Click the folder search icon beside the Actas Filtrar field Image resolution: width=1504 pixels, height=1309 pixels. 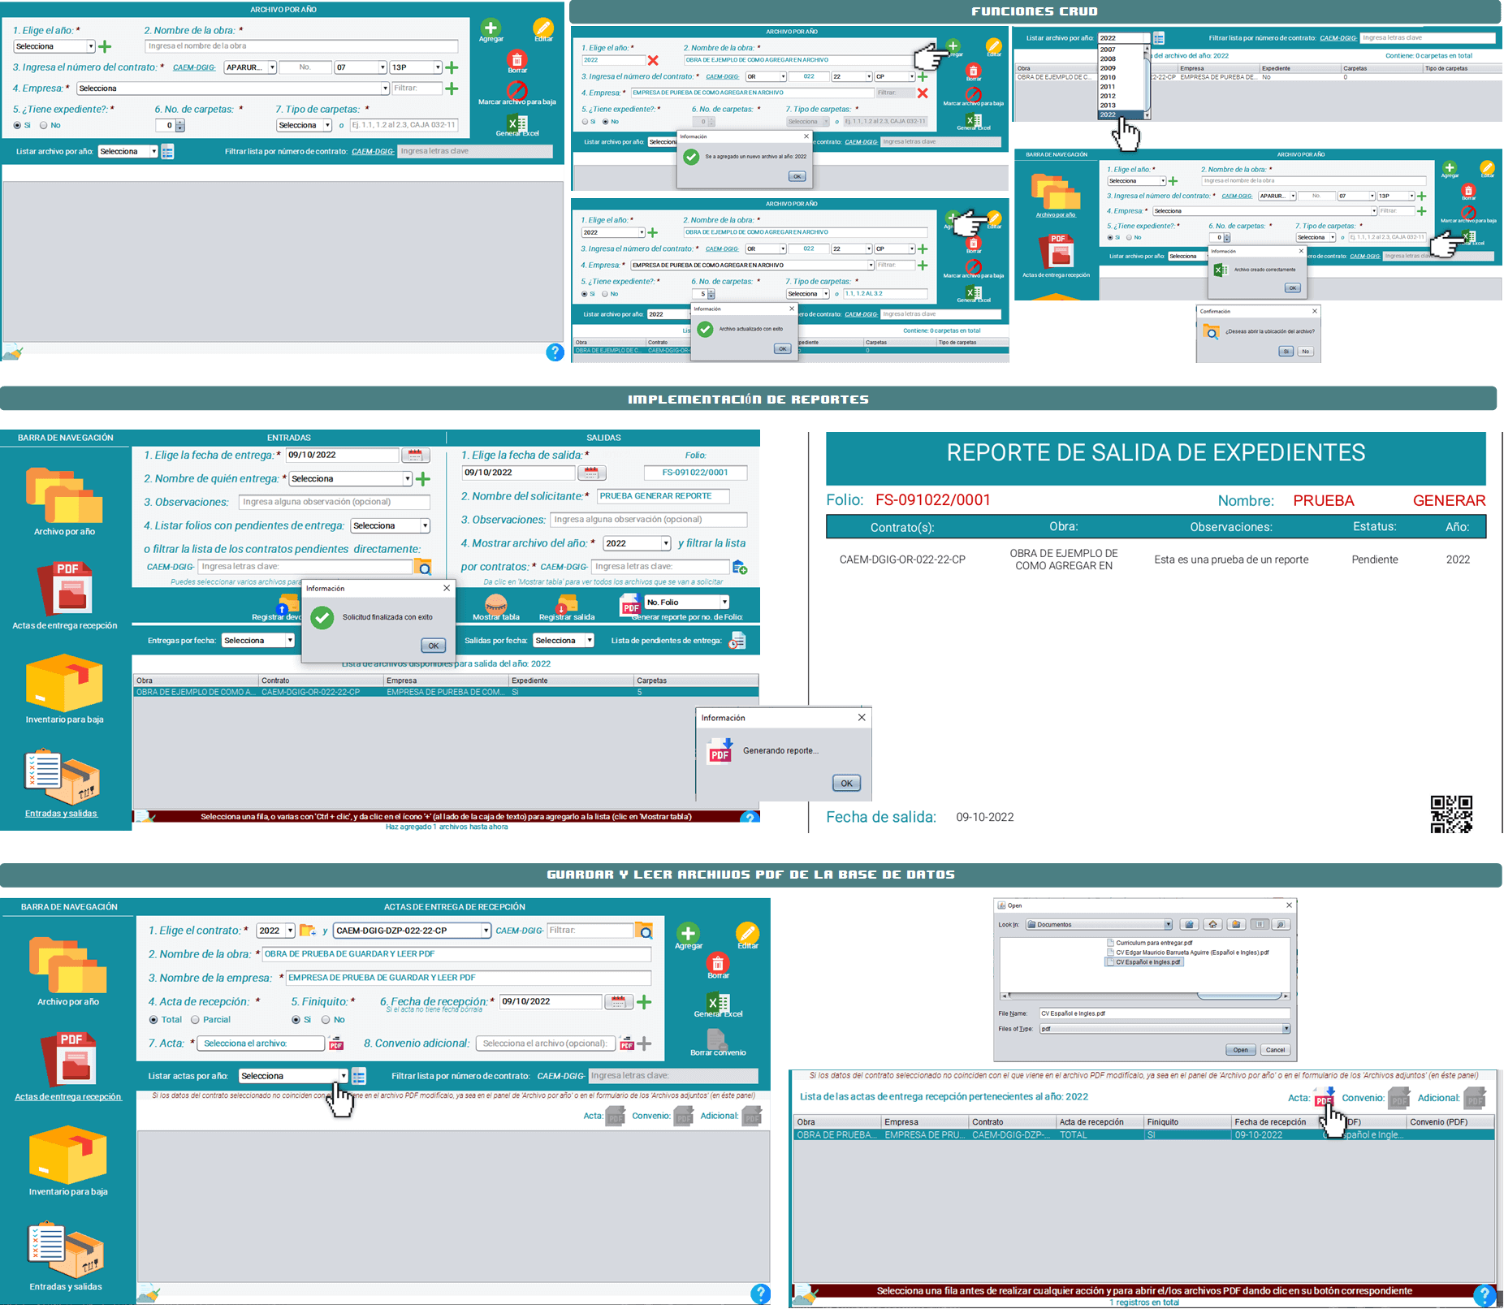coord(644,931)
